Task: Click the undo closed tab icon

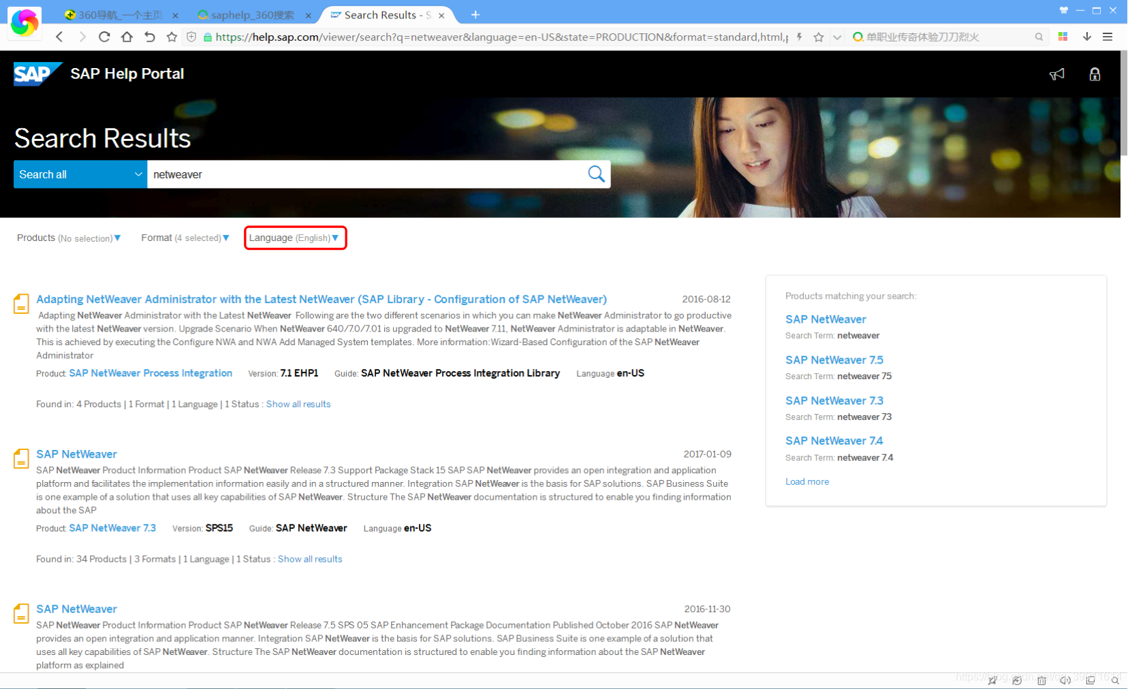Action: [x=150, y=37]
